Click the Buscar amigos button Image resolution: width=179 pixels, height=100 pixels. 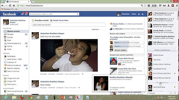[121, 50]
